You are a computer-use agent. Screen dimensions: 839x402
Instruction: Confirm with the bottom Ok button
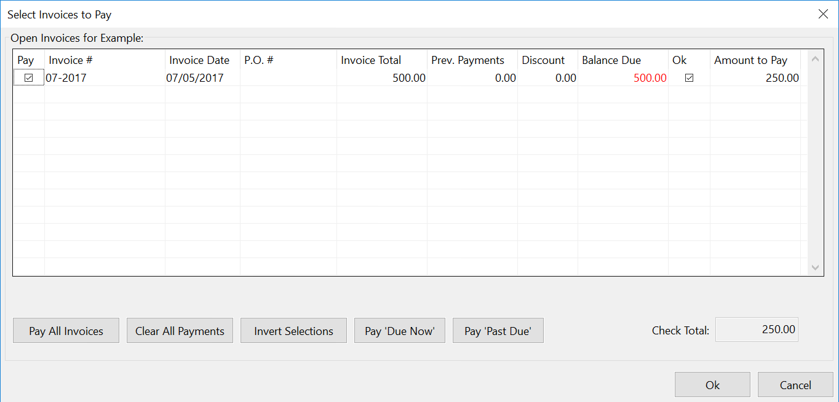[712, 385]
